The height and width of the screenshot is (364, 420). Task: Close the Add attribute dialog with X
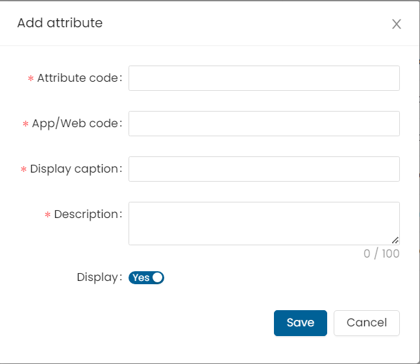[x=397, y=24]
